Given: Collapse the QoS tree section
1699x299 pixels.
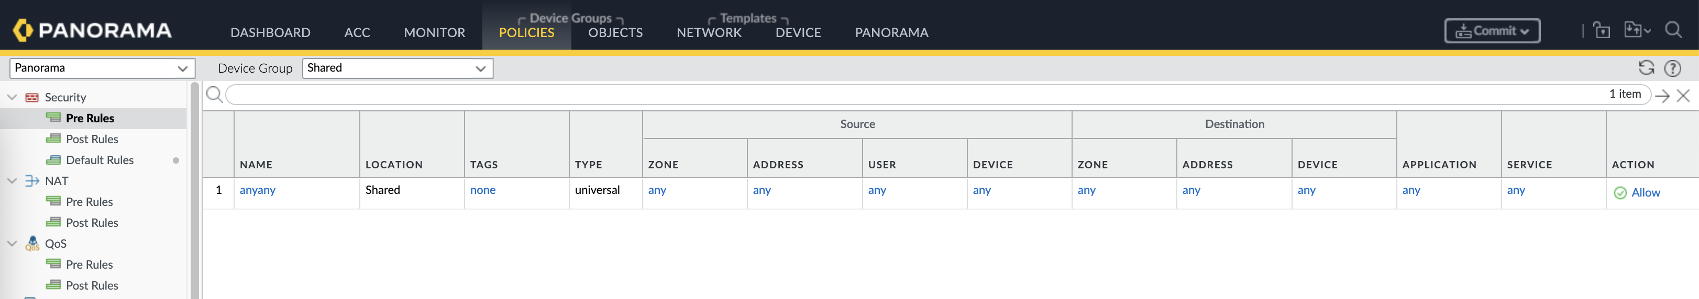Looking at the screenshot, I should (12, 244).
